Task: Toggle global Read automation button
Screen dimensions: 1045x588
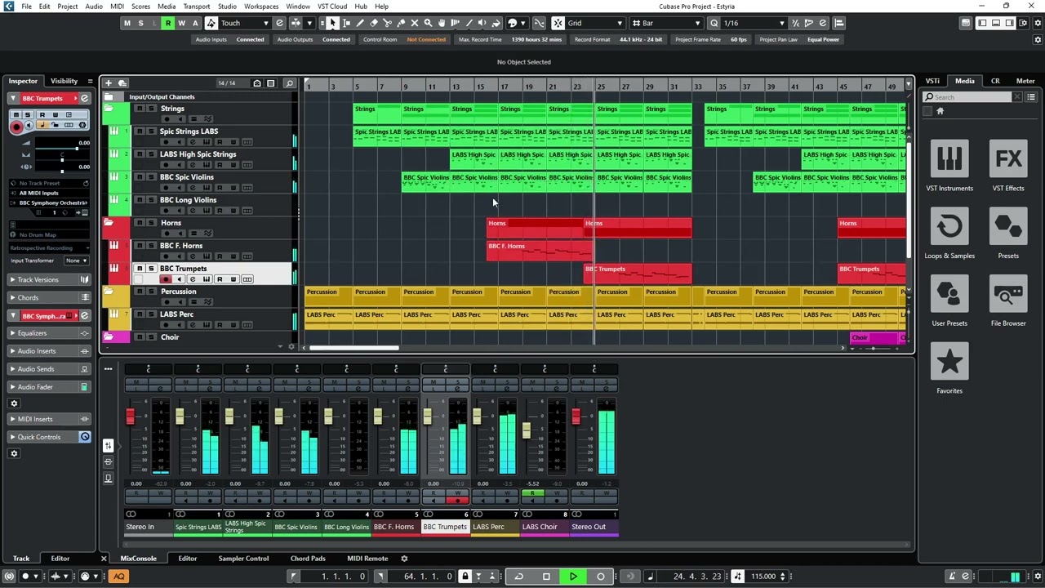Action: pos(168,23)
